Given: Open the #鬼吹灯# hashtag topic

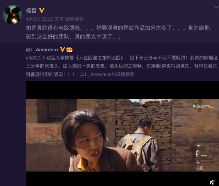Looking at the screenshot, I should pyautogui.click(x=36, y=58).
